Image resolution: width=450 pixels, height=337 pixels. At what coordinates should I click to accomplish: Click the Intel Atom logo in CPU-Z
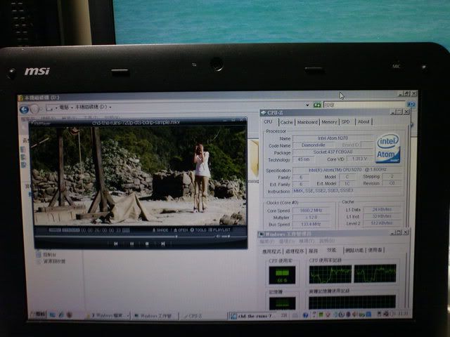388,148
